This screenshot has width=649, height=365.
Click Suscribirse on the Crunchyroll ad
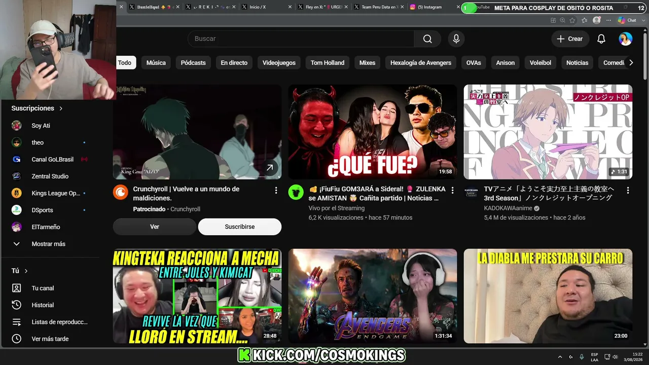240,227
